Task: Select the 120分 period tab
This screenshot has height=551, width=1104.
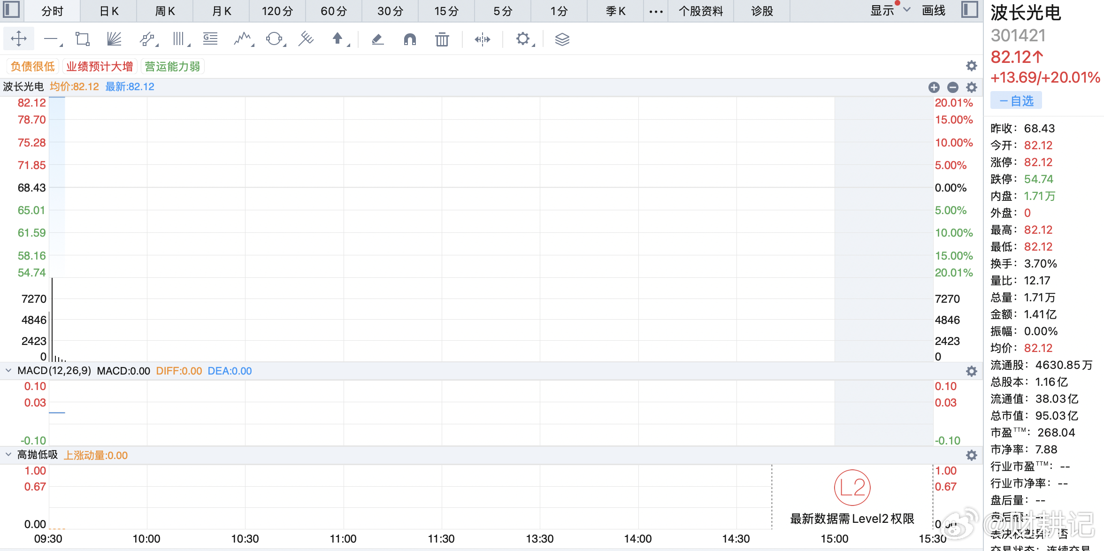Action: 277,11
